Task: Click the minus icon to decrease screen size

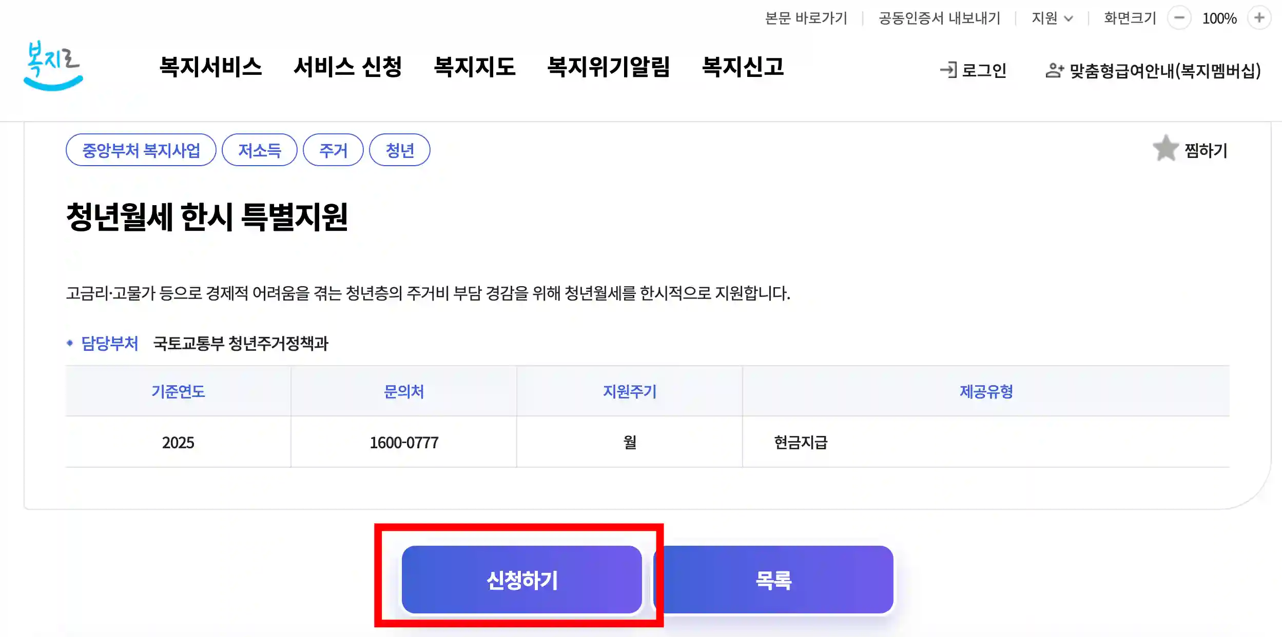Action: 1179,18
